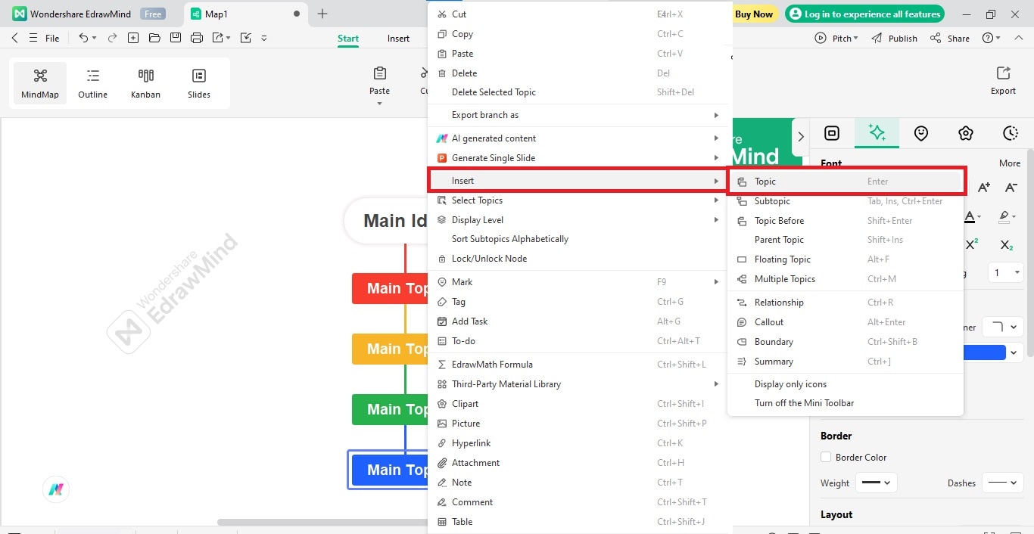This screenshot has height=534, width=1034.
Task: Select Floating Topic from submenu
Action: pyautogui.click(x=845, y=259)
